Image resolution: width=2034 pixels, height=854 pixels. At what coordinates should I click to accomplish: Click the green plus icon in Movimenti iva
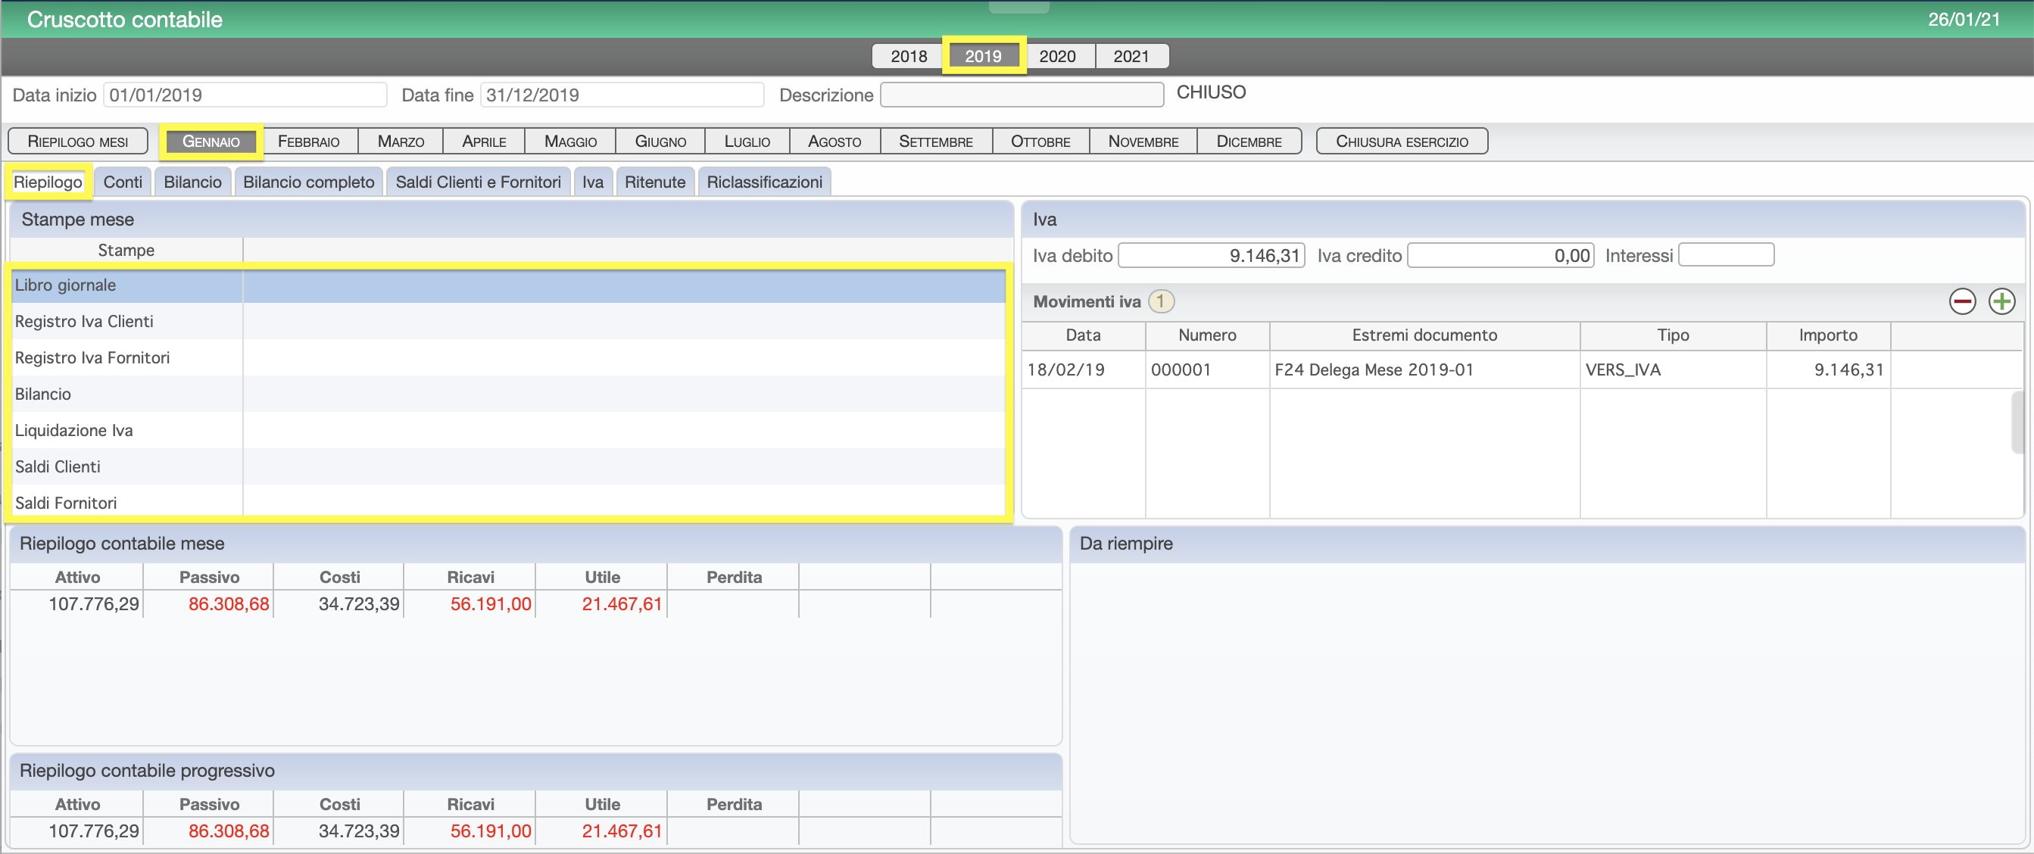pyautogui.click(x=2001, y=301)
